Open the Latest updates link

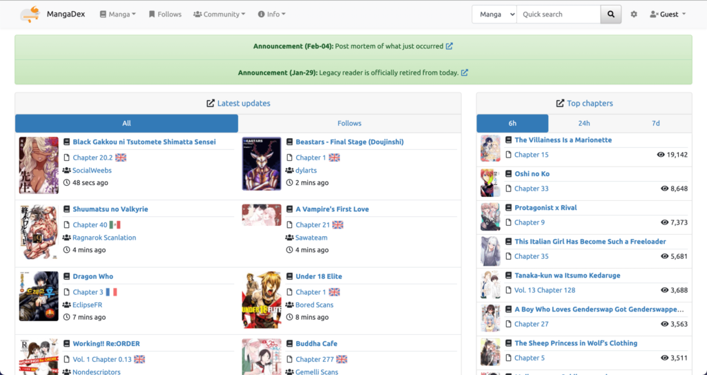(x=244, y=104)
